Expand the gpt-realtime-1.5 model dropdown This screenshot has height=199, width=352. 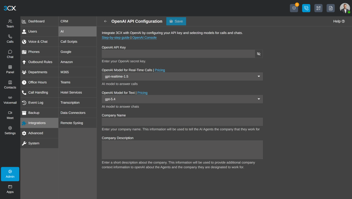tap(182, 76)
